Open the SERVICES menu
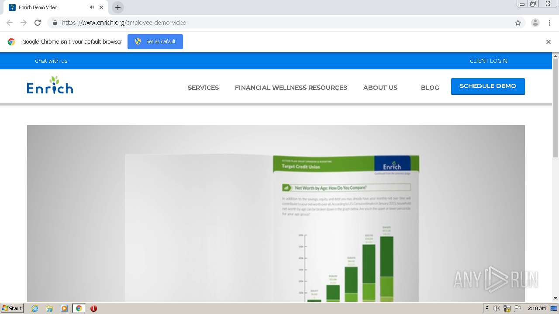The image size is (559, 314). coord(203,88)
